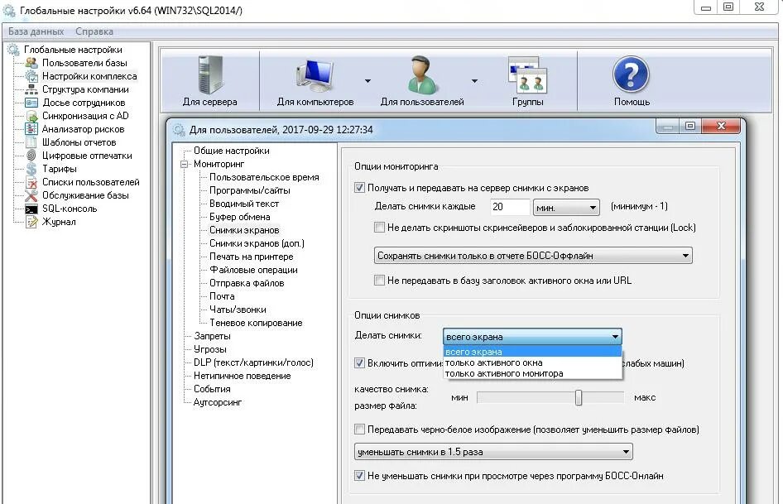Select 'Нетипичное поведение' tree item
Screen dimensions: 783x504
[x=242, y=376]
